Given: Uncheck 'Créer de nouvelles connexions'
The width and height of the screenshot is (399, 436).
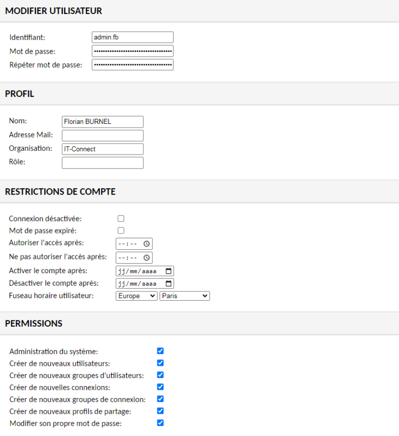Looking at the screenshot, I should coord(160,387).
